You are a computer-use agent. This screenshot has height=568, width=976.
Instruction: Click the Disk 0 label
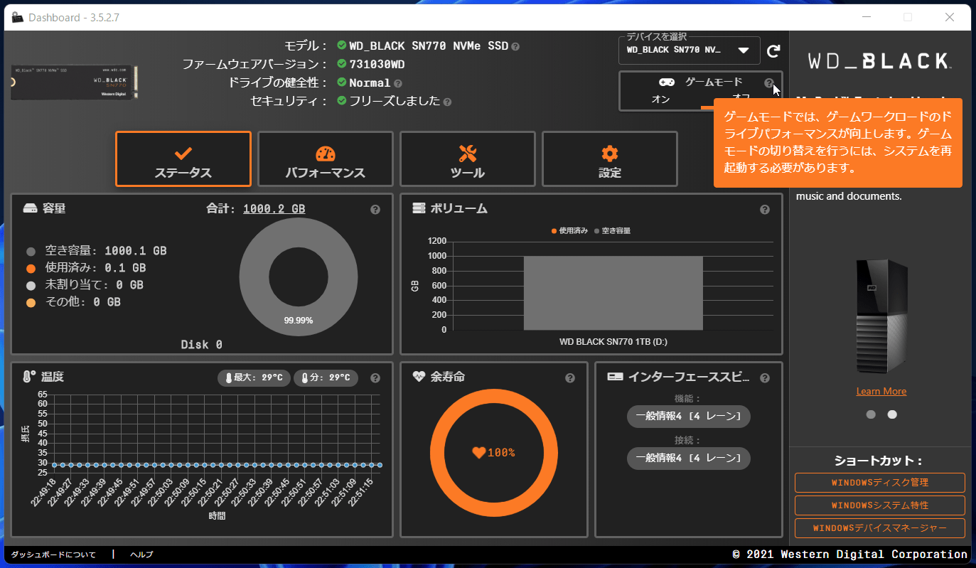(202, 345)
